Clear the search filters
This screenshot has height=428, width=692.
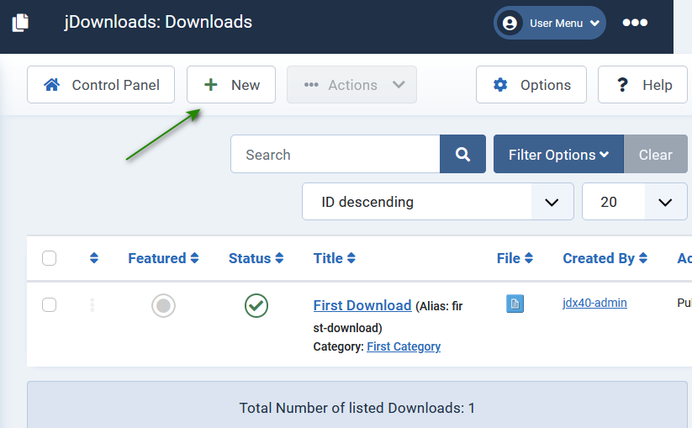point(655,154)
